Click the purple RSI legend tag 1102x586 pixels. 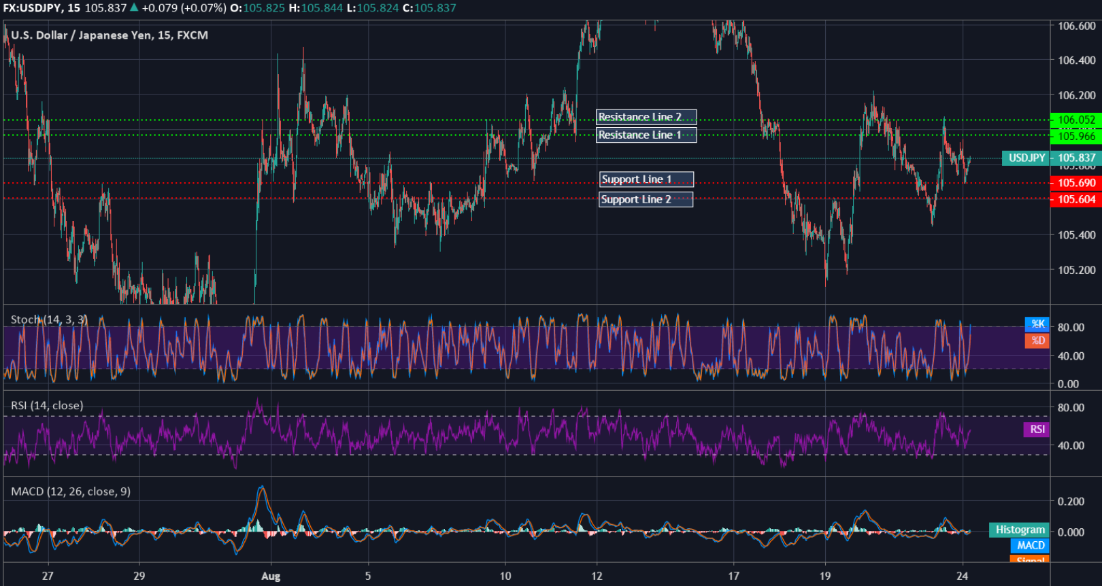coord(1037,429)
